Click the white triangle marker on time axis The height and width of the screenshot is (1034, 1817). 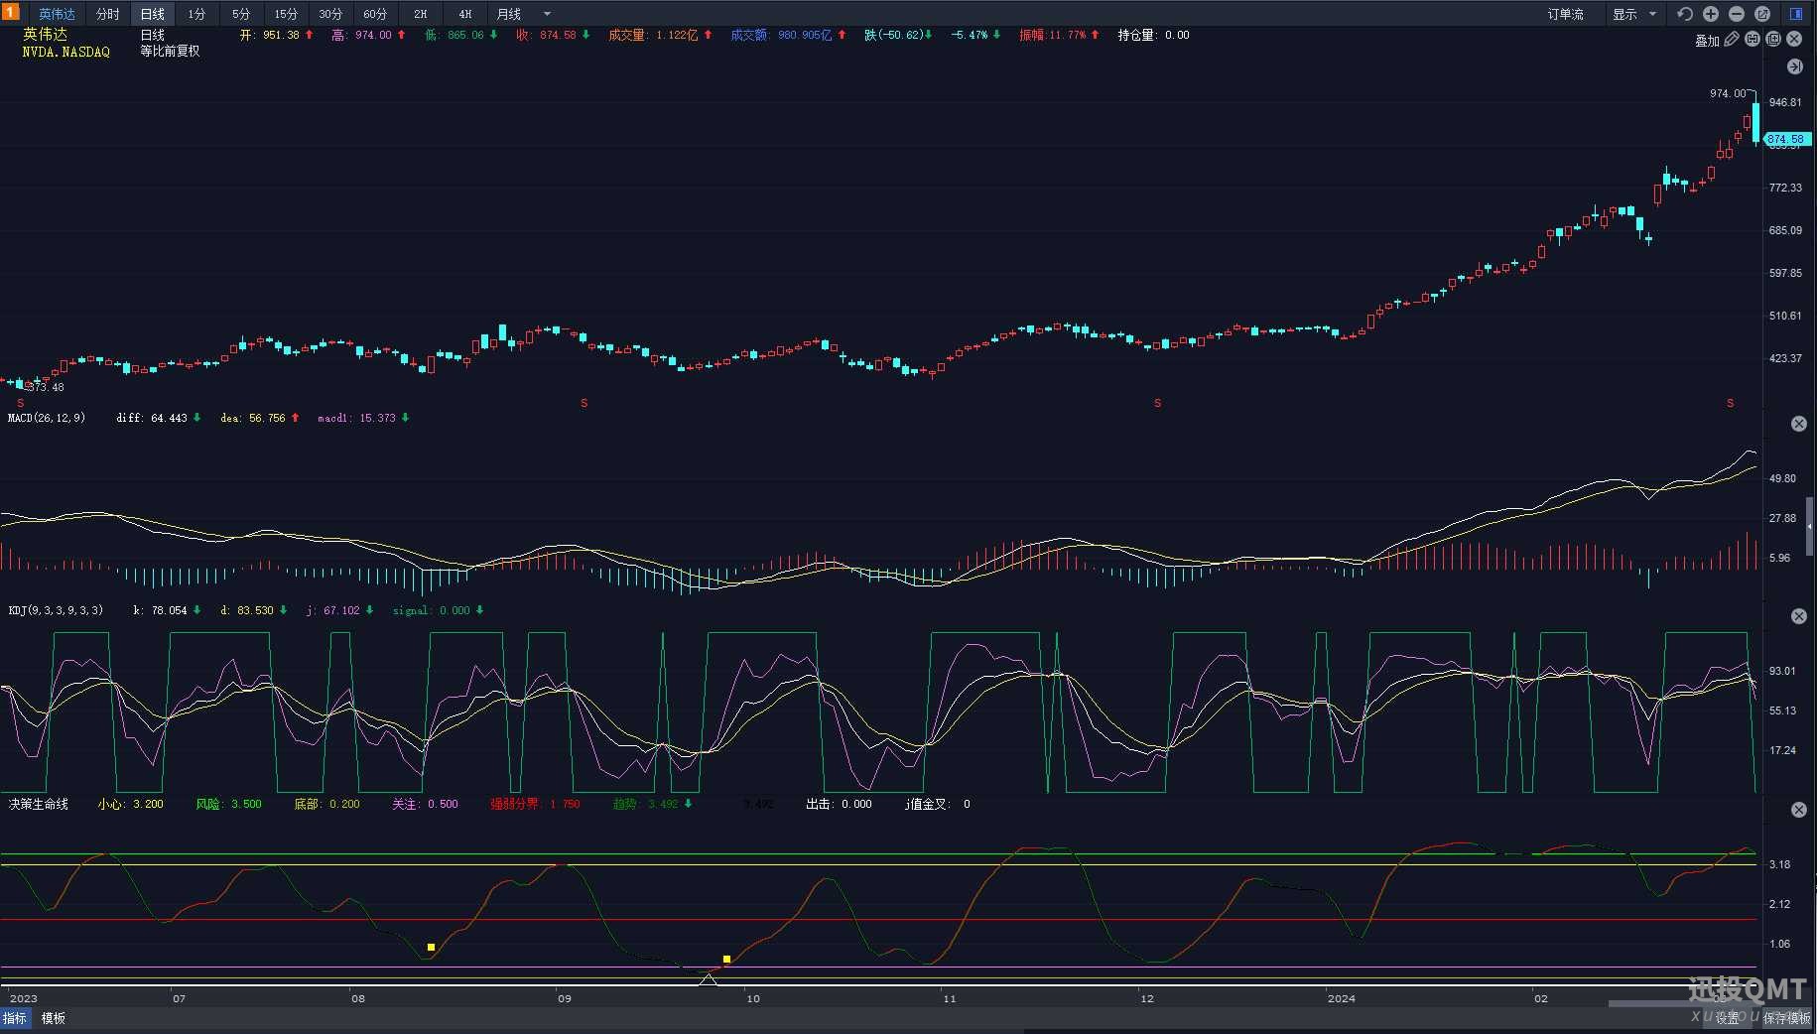pos(708,979)
